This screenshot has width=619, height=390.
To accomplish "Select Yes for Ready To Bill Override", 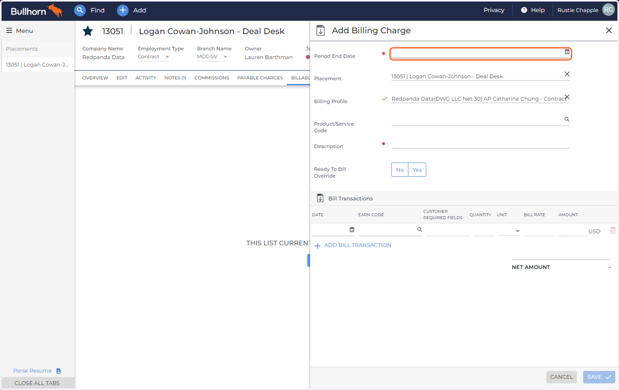I will pos(417,169).
